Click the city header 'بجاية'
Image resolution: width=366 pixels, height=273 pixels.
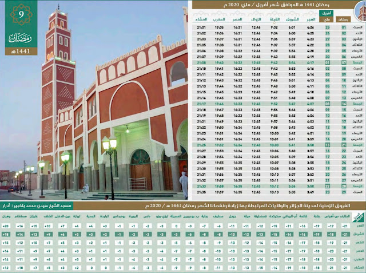tap(204, 216)
